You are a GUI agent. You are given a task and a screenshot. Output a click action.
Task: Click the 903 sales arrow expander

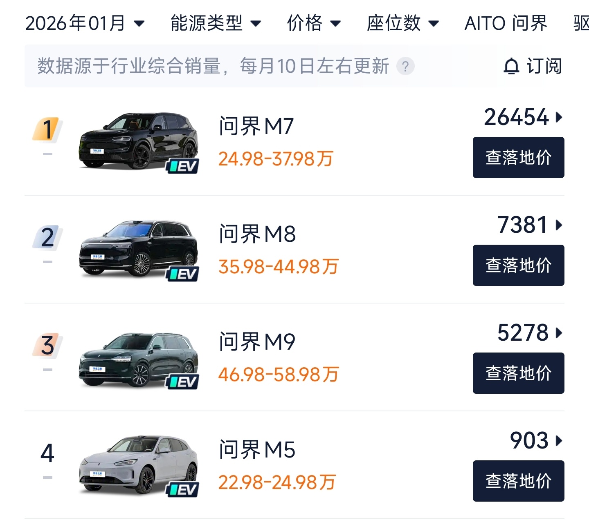click(559, 441)
